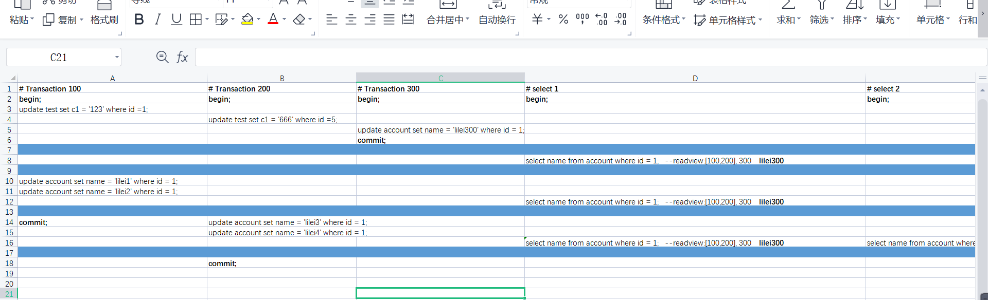Click the select-all corner triangle
The width and height of the screenshot is (988, 300).
click(12, 78)
